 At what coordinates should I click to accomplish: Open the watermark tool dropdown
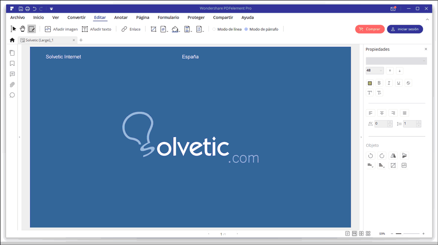point(164,29)
